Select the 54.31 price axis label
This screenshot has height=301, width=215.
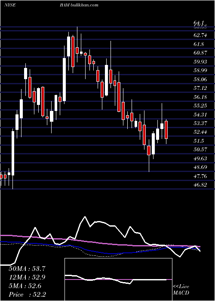(x=200, y=115)
